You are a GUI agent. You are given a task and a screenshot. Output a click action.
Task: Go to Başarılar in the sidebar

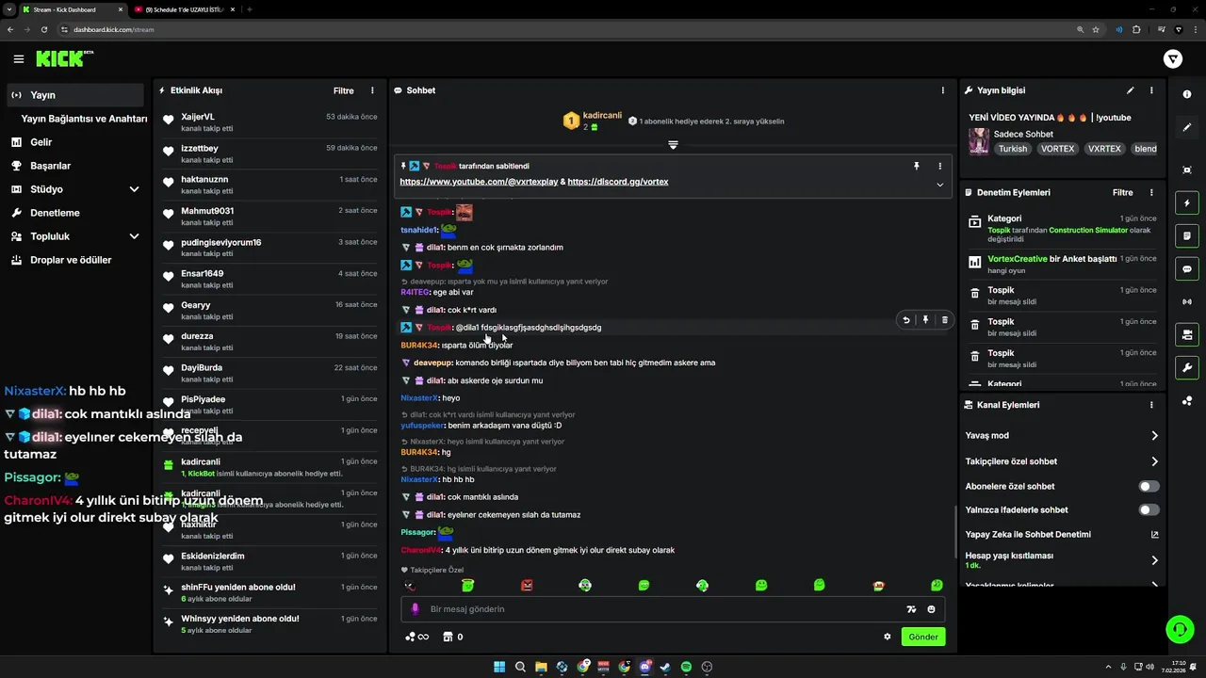(x=50, y=166)
